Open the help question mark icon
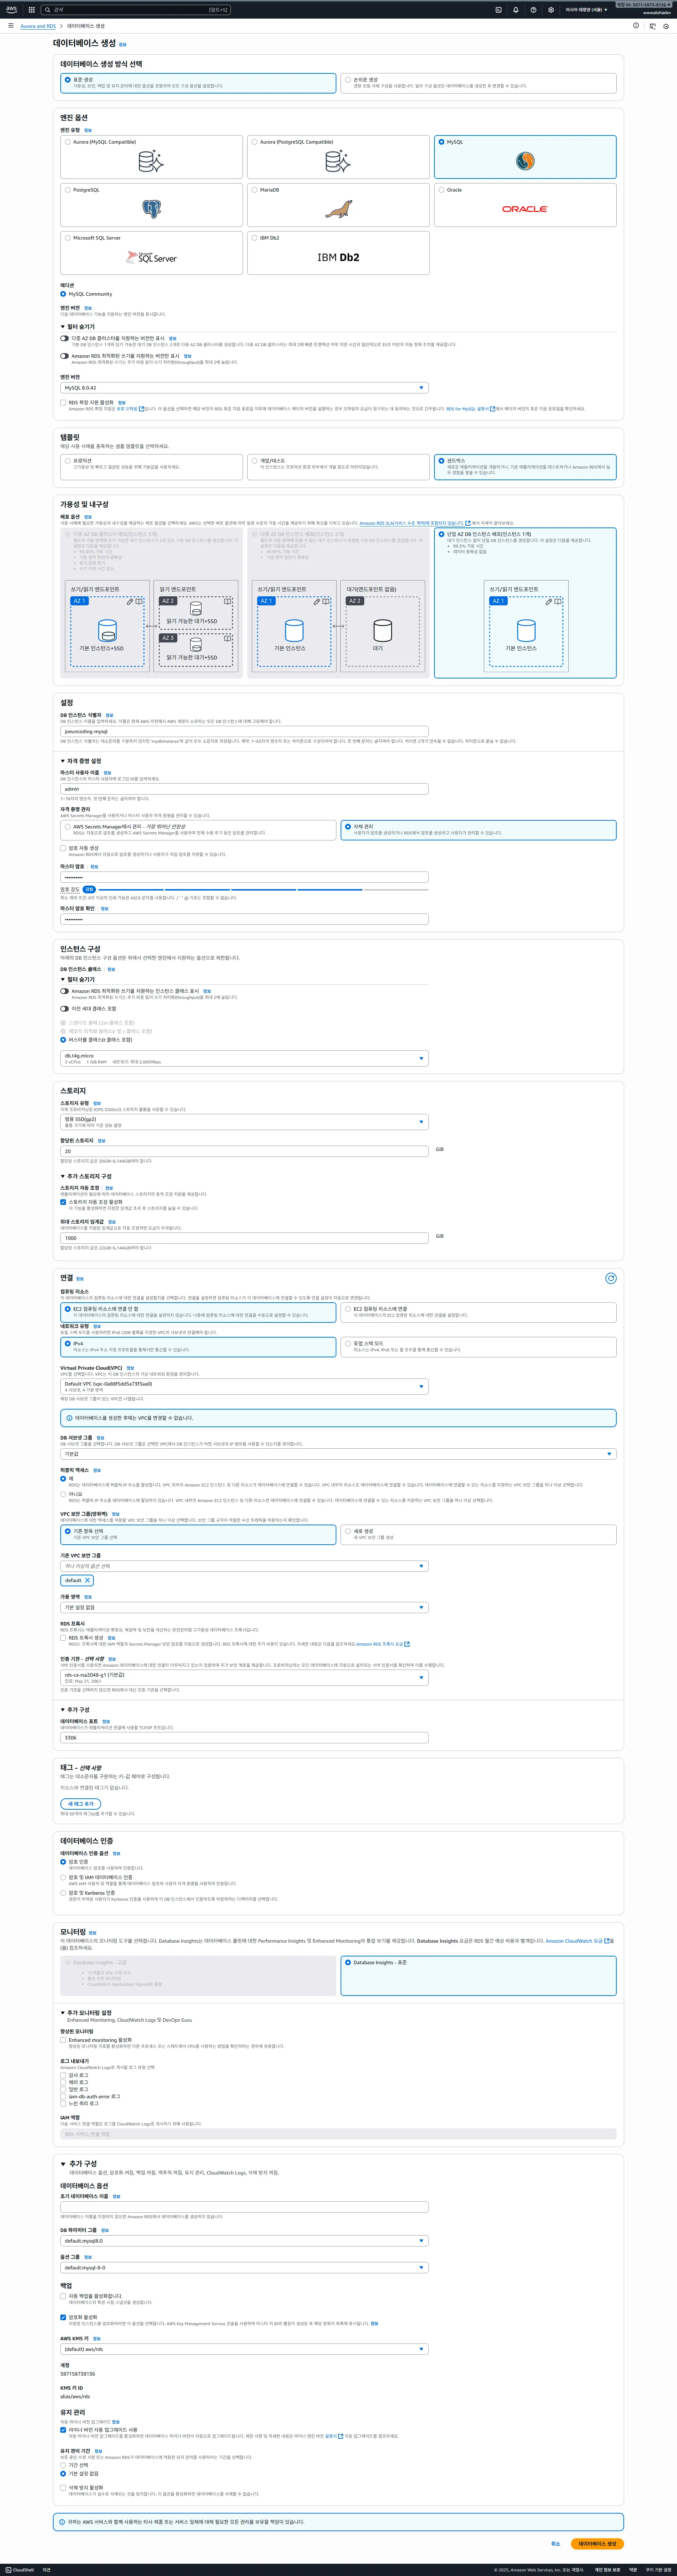This screenshot has height=2576, width=677. [533, 10]
